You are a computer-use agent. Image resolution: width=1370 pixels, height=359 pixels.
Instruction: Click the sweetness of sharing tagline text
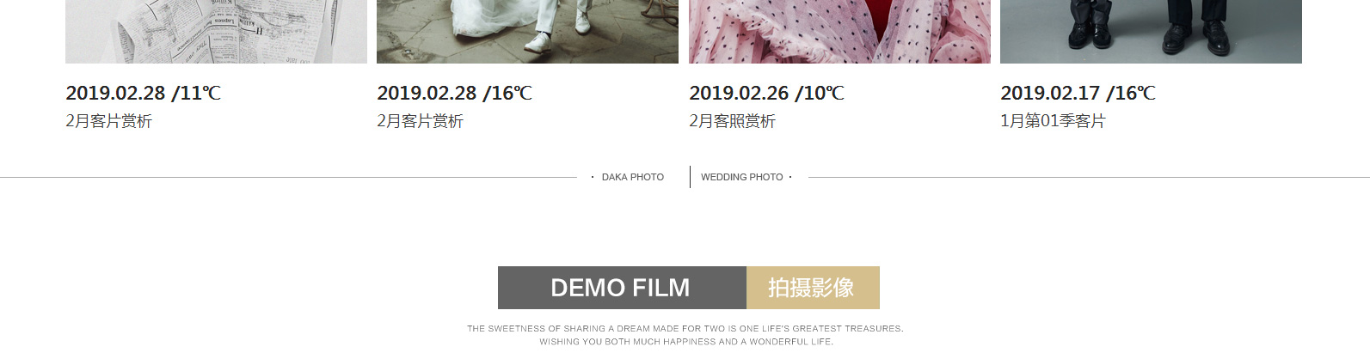tap(685, 329)
